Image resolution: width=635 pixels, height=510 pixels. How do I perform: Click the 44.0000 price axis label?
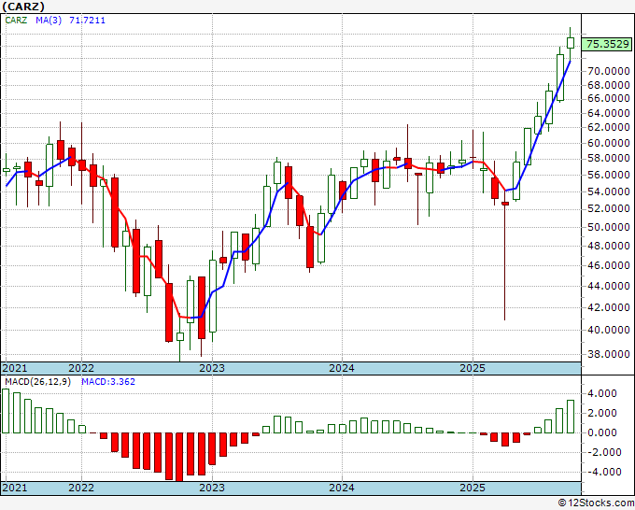click(x=608, y=286)
